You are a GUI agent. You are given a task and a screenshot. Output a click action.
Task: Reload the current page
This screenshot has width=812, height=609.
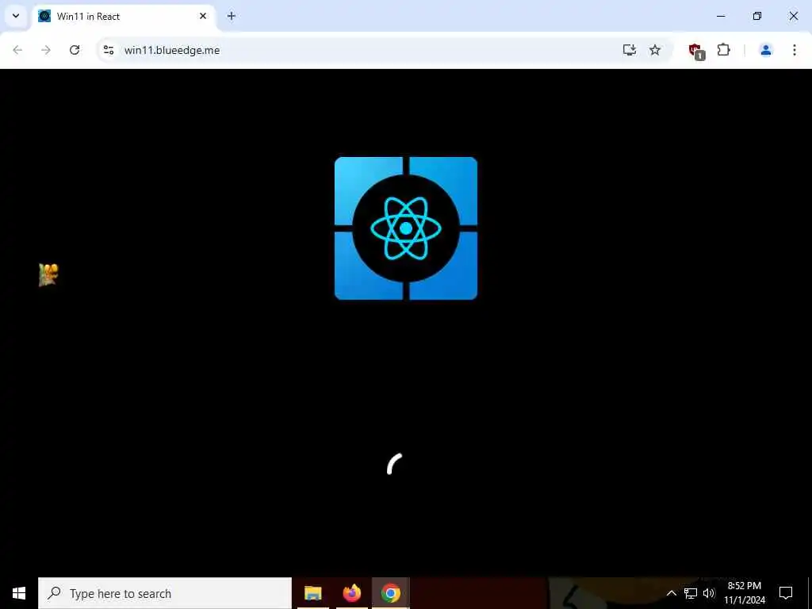(x=75, y=50)
